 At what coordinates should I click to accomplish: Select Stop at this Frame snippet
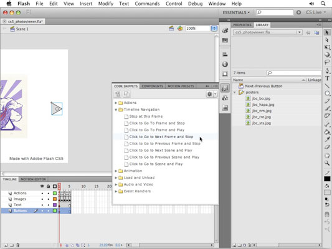[x=146, y=116]
